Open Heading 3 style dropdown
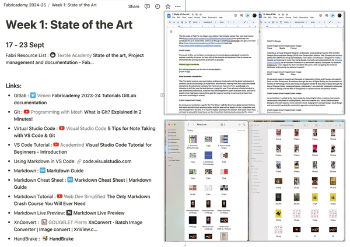 (x=209, y=22)
